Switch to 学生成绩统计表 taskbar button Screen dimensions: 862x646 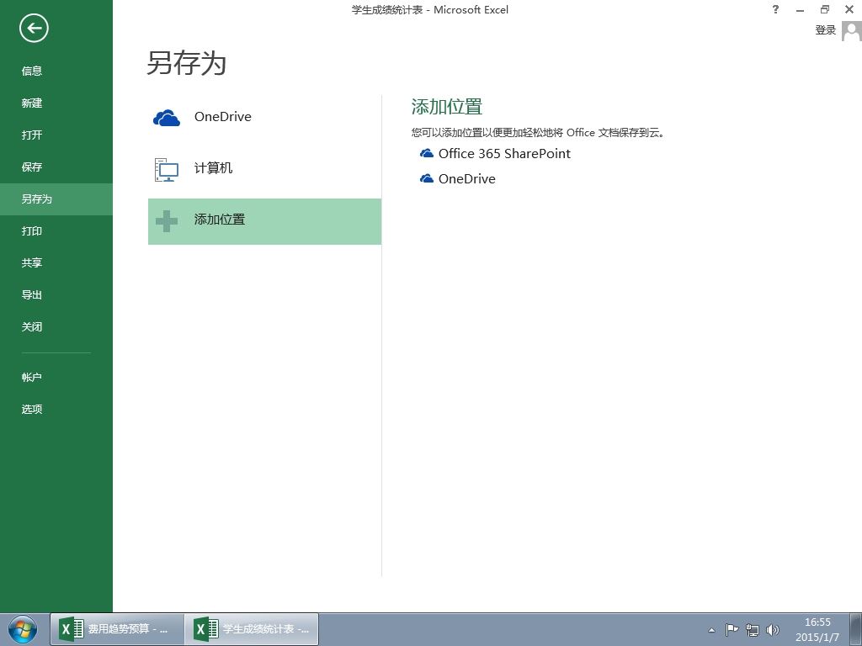click(x=252, y=629)
